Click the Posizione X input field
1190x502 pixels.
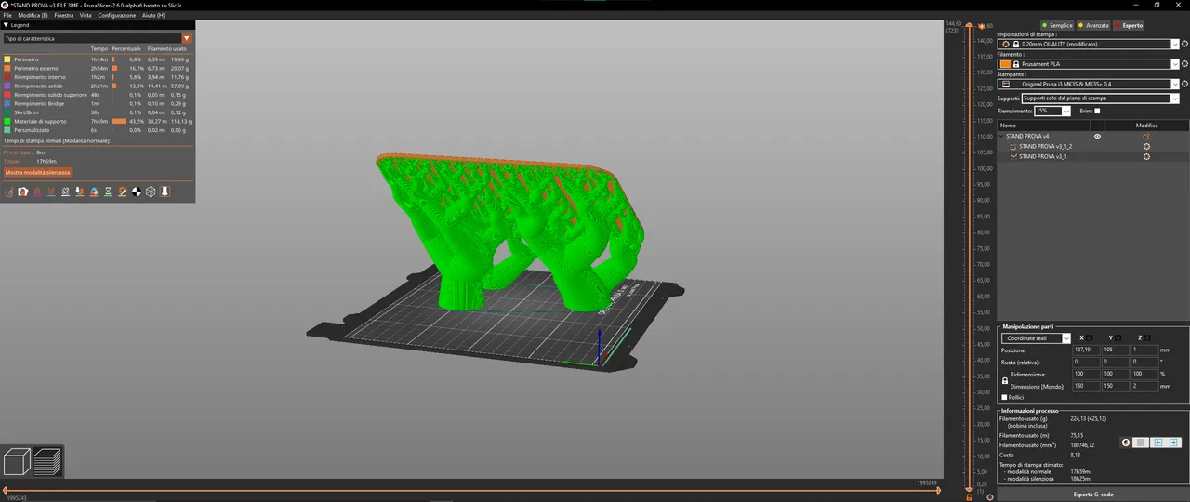tap(1086, 350)
